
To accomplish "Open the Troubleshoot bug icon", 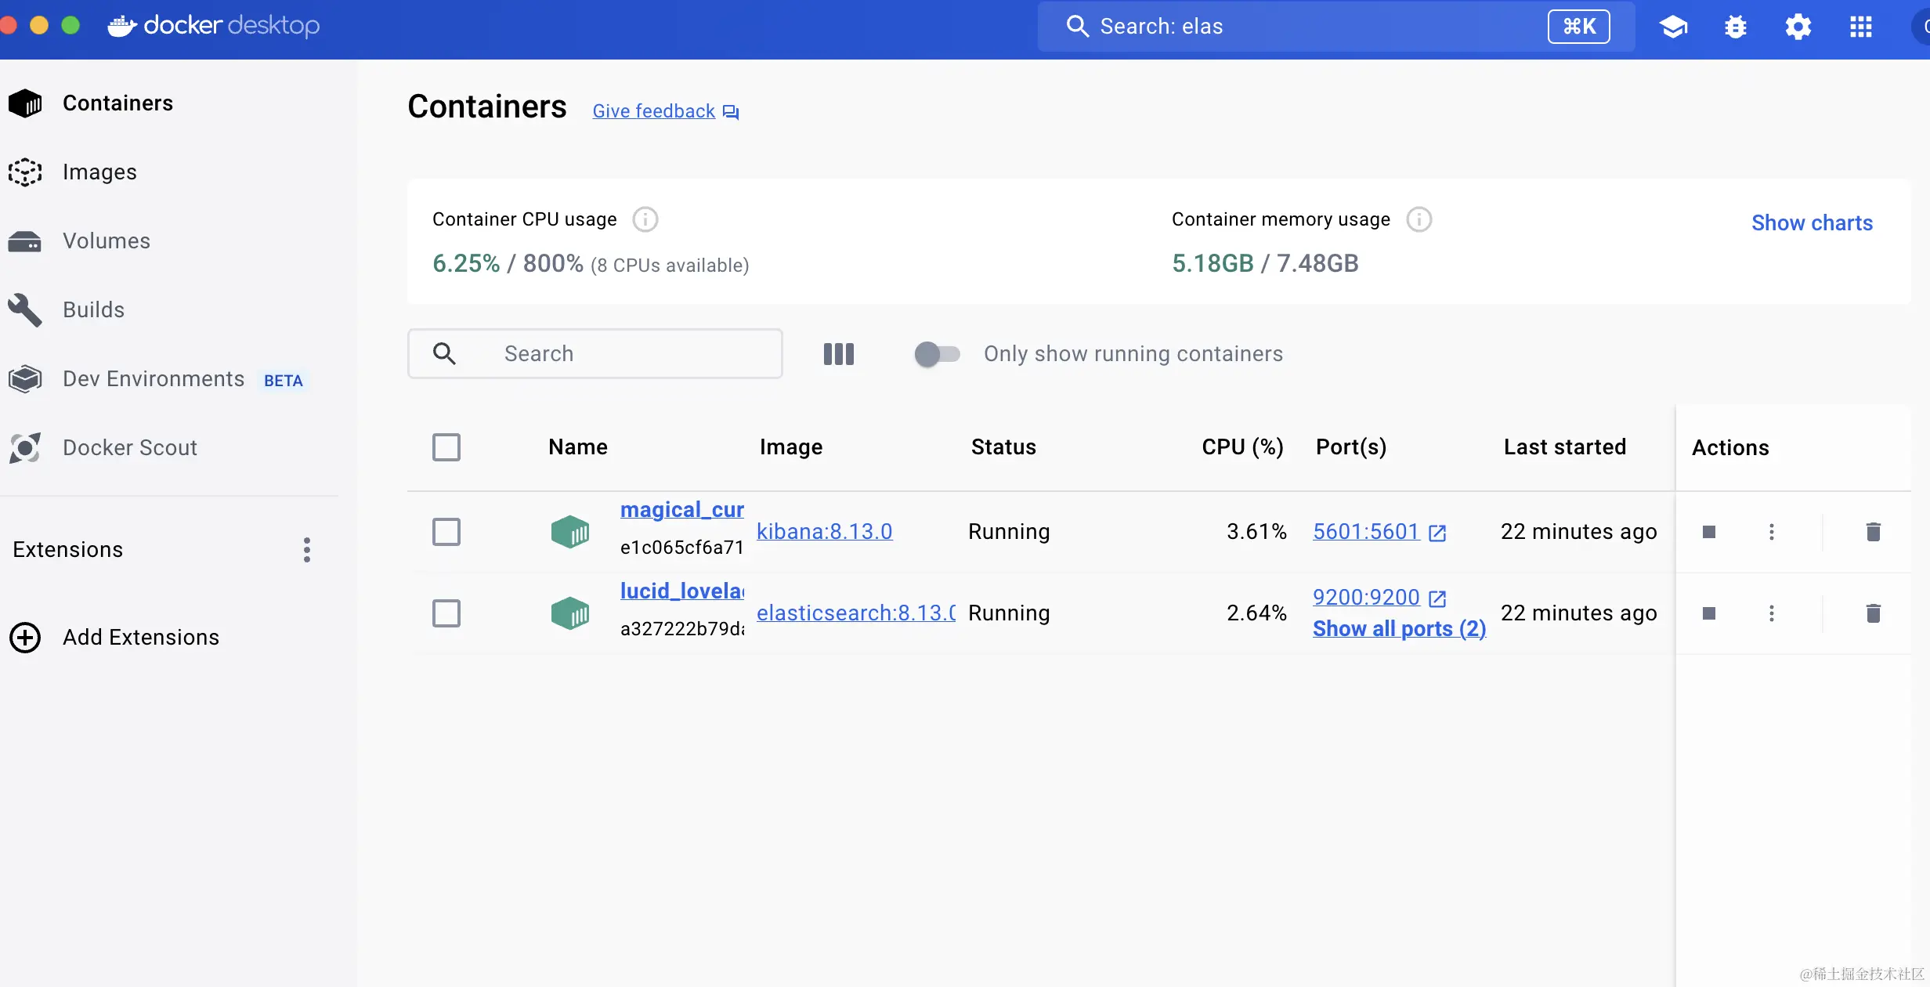I will pos(1735,27).
